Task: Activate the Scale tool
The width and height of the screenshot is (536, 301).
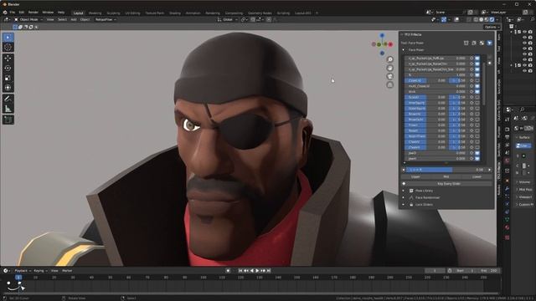Action: click(x=8, y=78)
